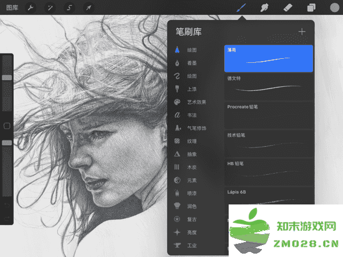
Task: Open the Layers panel icon
Action: 312,8
